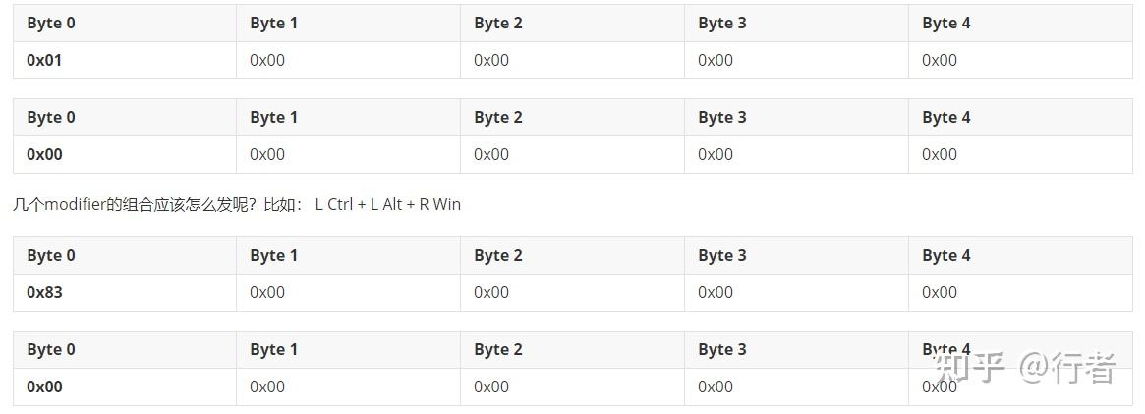
Task: Click the bold 0x01 cell
Action: click(x=44, y=60)
